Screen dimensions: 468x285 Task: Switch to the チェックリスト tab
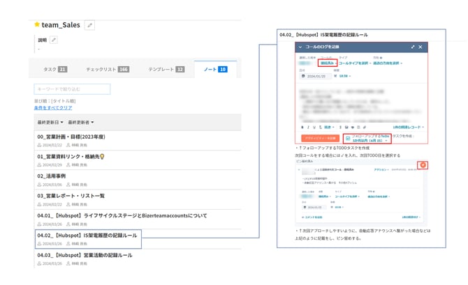coord(106,70)
